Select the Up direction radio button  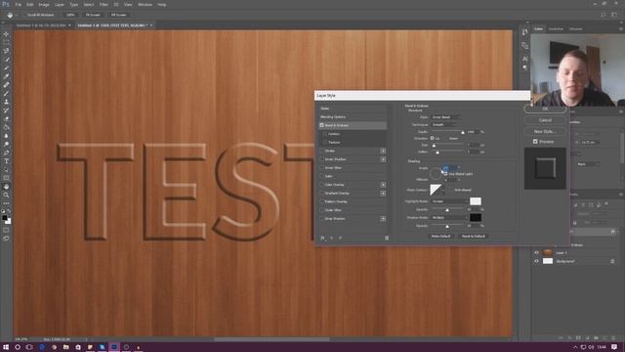pyautogui.click(x=432, y=138)
